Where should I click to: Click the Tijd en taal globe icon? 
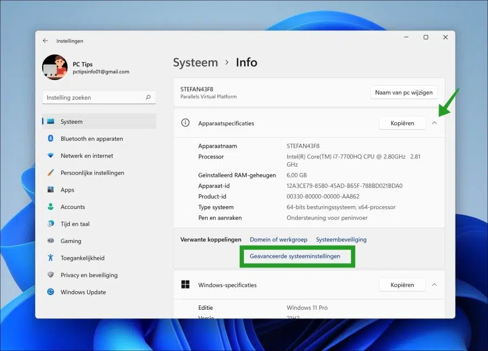tap(50, 224)
